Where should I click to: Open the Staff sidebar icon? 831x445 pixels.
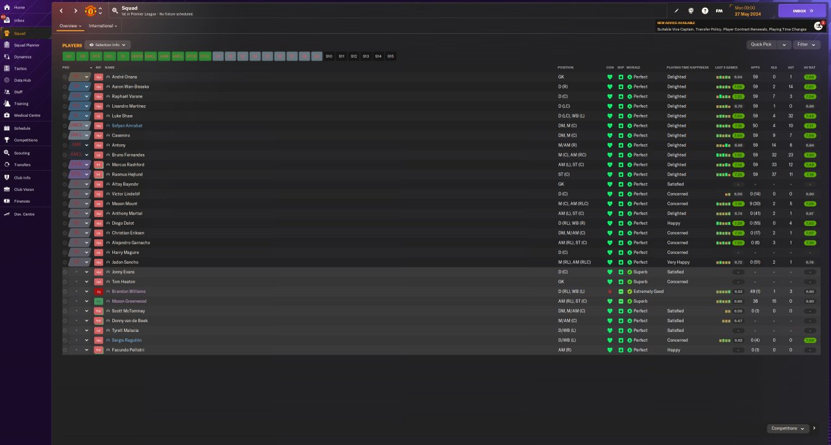tap(6, 92)
